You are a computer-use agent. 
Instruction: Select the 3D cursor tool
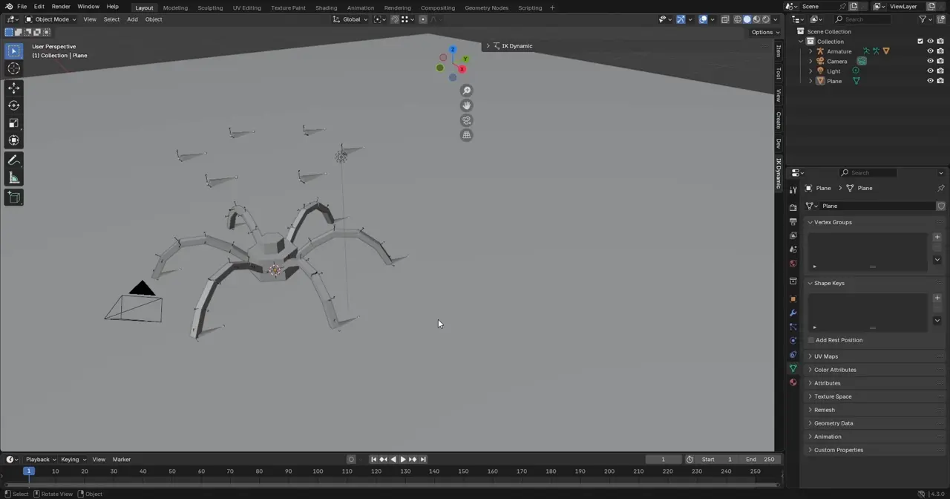point(13,68)
